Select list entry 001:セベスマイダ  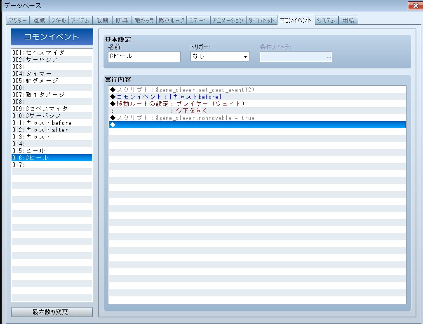pyautogui.click(x=52, y=52)
